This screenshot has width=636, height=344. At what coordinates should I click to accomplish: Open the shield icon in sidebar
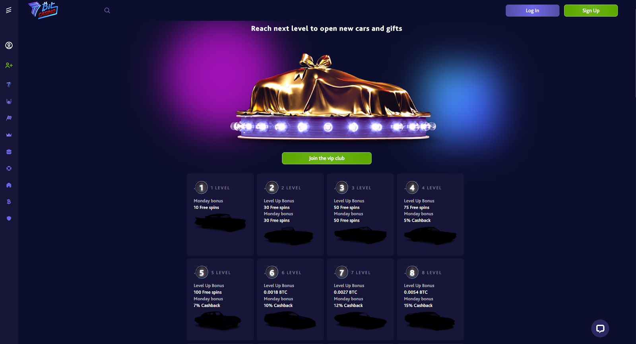[9, 218]
